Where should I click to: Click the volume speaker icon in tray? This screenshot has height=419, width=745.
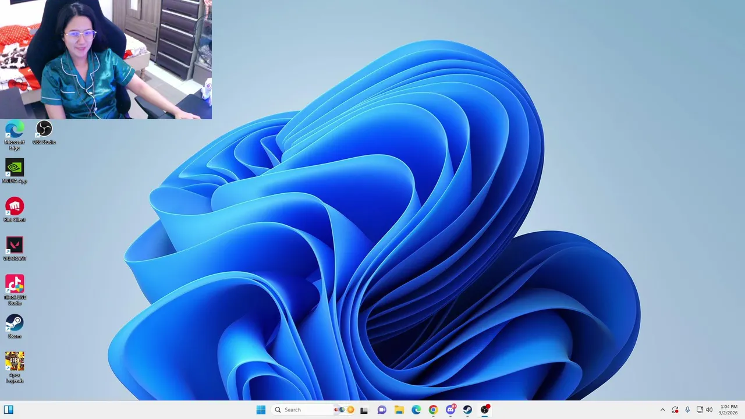709,410
